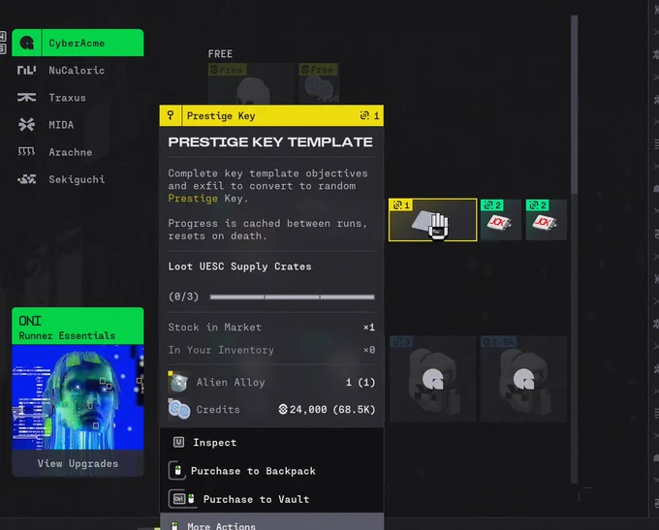Select the backpack item priced 2.8K
Image resolution: width=659 pixels, height=530 pixels.
523,379
